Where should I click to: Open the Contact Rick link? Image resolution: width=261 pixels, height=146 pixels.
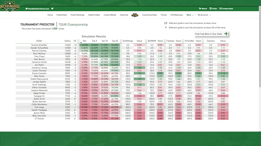(x=227, y=9)
